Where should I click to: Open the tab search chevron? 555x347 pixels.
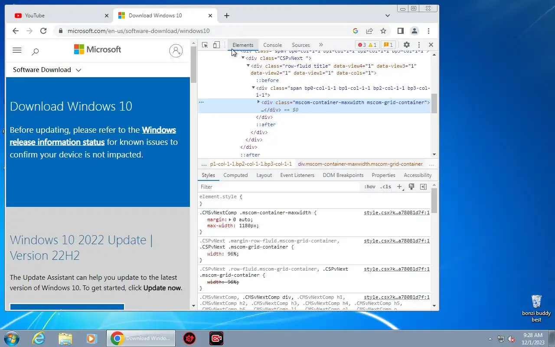tap(388, 16)
